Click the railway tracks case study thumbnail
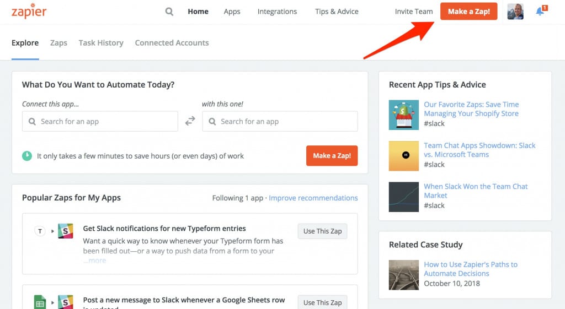This screenshot has width=565, height=309. point(403,275)
